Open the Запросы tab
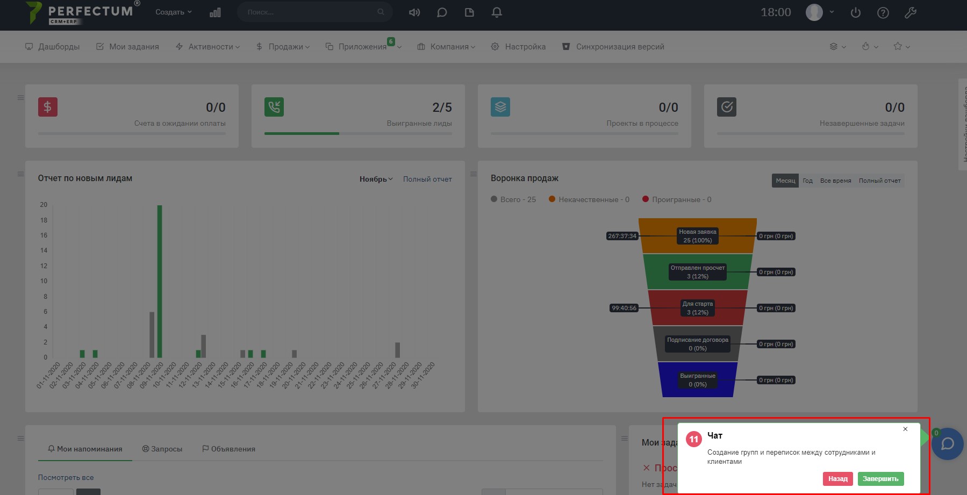Viewport: 967px width, 495px height. point(162,449)
